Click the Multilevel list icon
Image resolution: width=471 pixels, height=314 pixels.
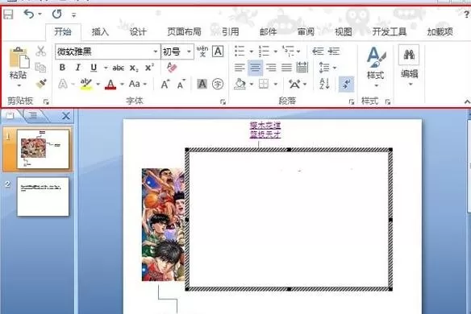288,52
